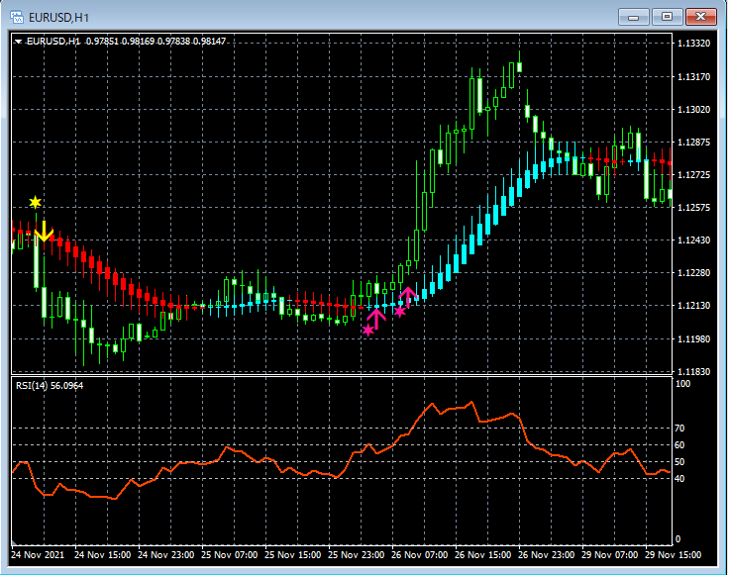The image size is (729, 575).
Task: Expand the chart dropdown triangle beside EURUSD,H1
Action: click(18, 42)
